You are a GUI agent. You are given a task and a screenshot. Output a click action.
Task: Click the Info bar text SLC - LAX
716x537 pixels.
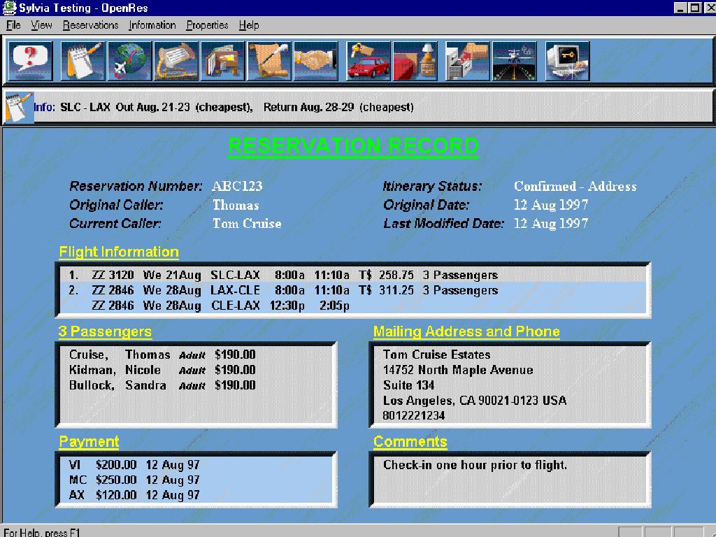pos(85,107)
